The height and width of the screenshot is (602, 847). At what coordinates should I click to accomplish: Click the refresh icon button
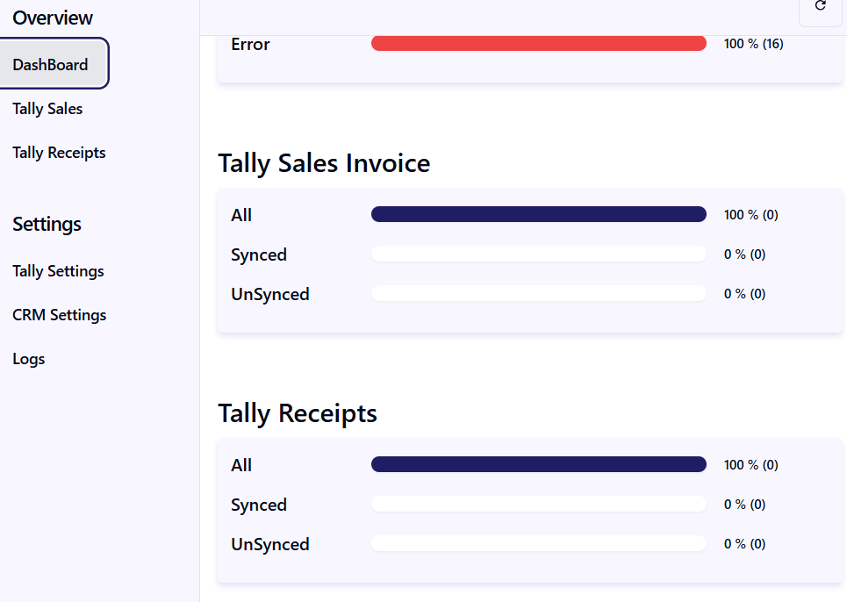click(821, 6)
